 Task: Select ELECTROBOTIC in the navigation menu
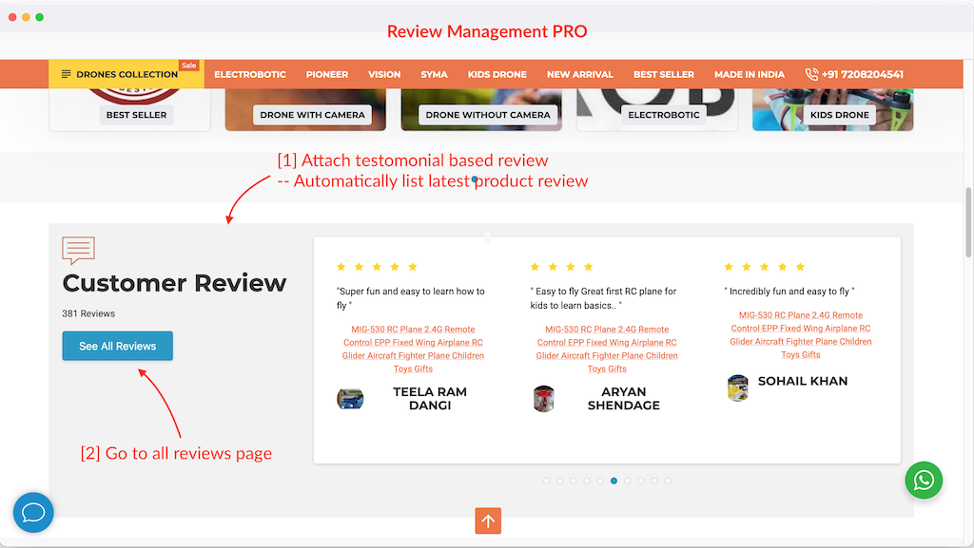coord(250,73)
